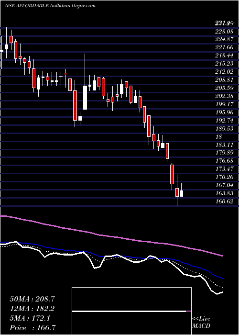
Task: Click the 'NSE AFFORDABLE' chart title text
Action: pos(27,6)
